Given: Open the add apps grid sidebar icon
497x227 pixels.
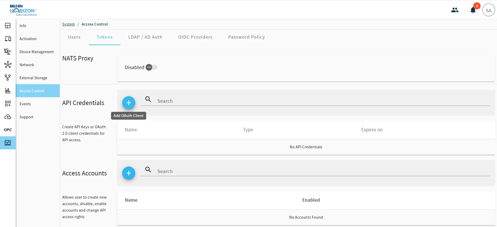Looking at the screenshot, I should click(8, 103).
